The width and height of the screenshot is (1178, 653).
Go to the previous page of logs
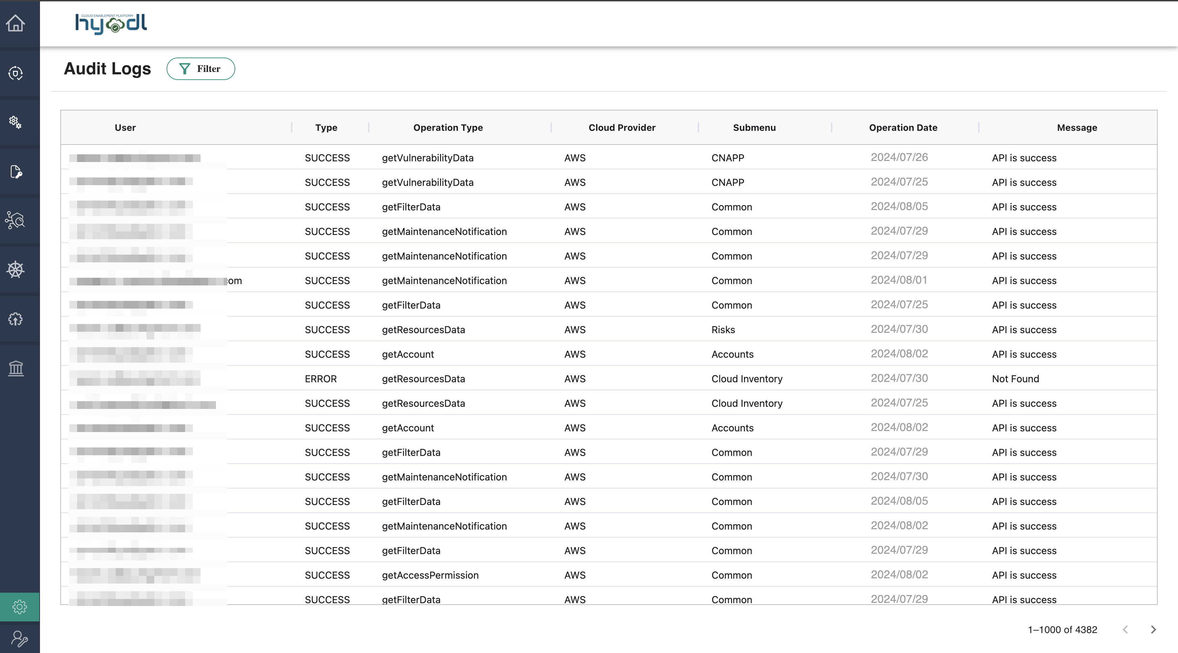pos(1126,630)
